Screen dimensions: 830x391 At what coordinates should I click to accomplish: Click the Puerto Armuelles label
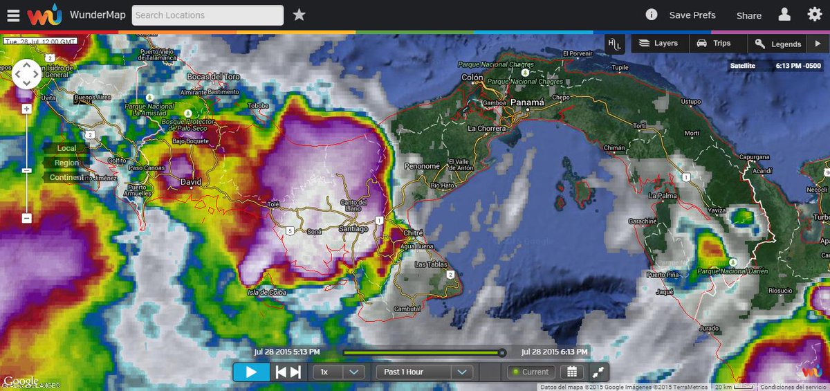(137, 190)
